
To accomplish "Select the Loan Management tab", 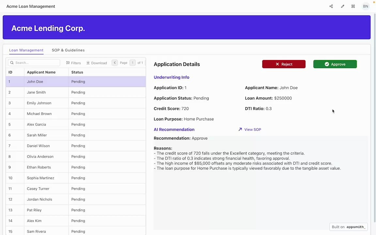I will 26,50.
